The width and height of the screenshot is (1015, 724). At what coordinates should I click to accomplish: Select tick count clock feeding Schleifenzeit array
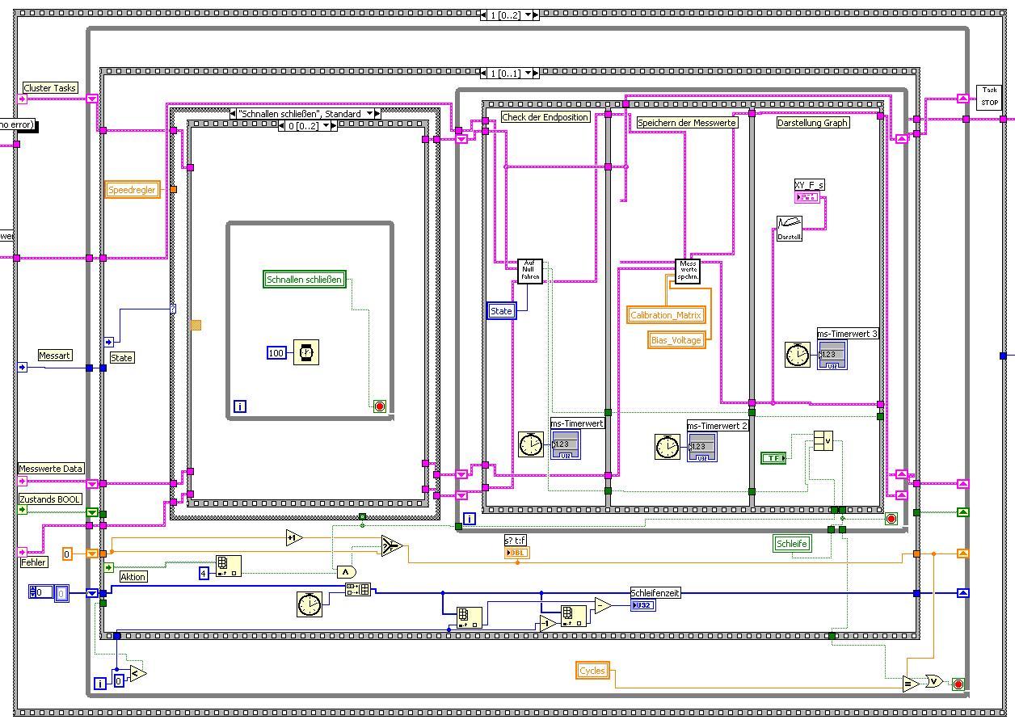[x=310, y=604]
